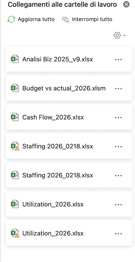This screenshot has width=135, height=262.
Task: Click the green refresh arrows icon
Action: coord(11,19)
